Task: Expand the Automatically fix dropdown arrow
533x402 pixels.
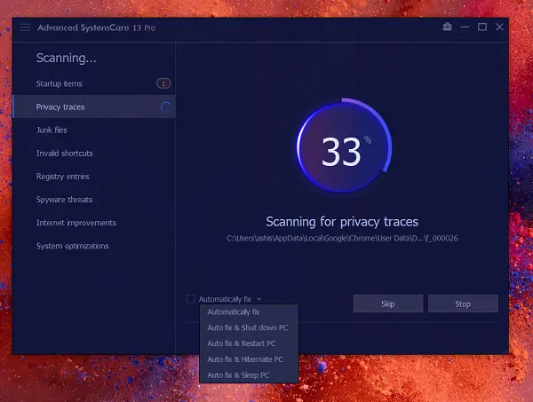Action: point(259,299)
